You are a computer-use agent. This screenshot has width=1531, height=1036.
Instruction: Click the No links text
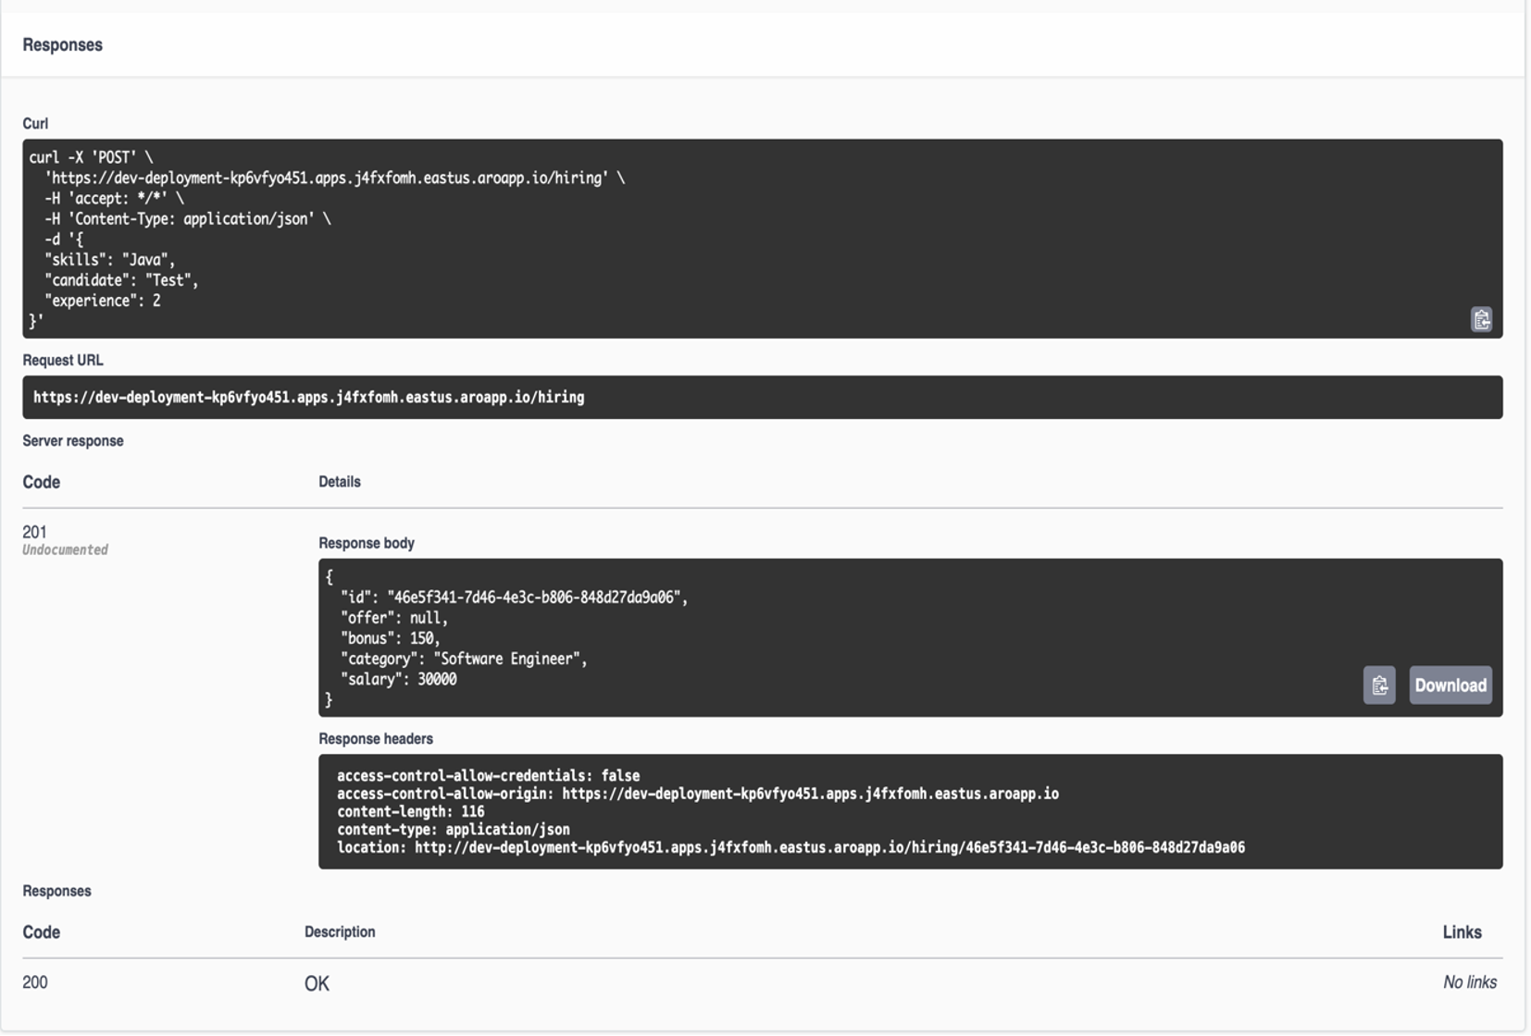click(x=1469, y=982)
